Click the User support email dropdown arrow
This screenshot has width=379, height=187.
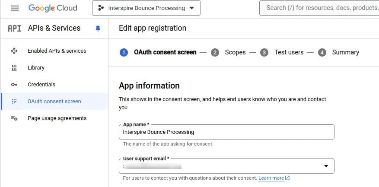coord(326,166)
